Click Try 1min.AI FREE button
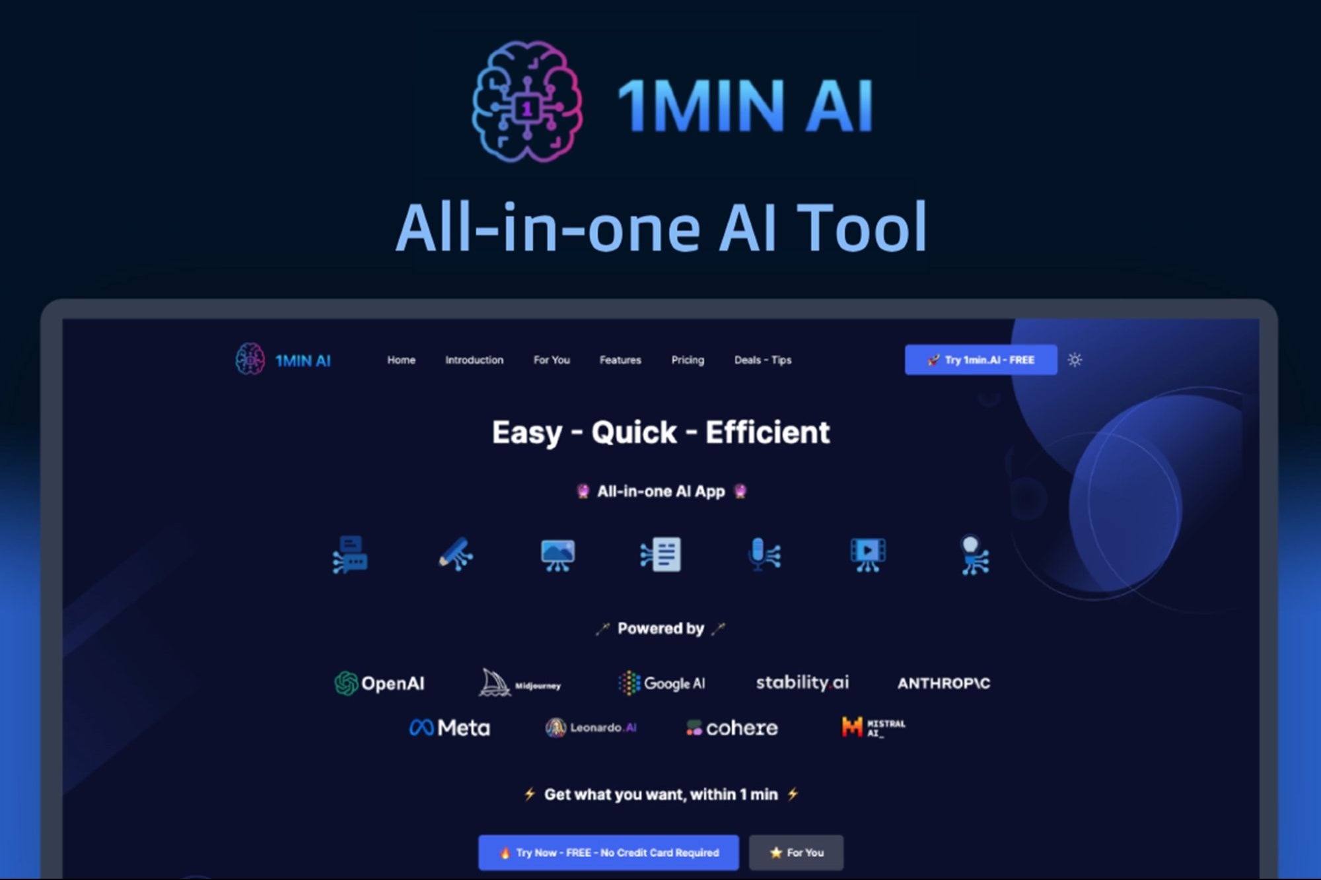Screen dimensions: 1321x880 tap(980, 360)
